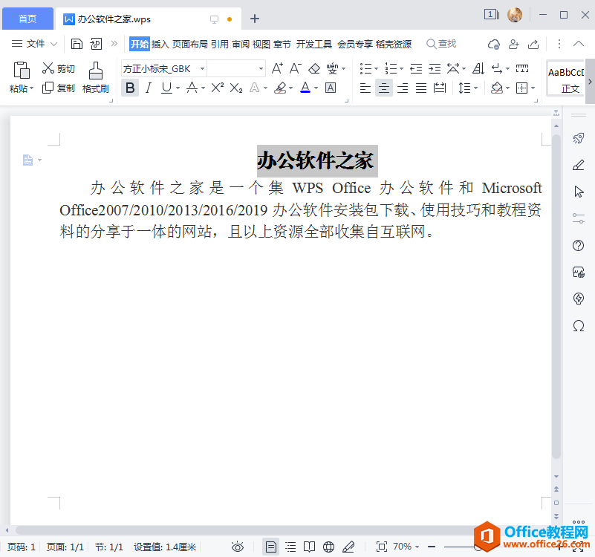Switch to the 页面布局 tab
The height and width of the screenshot is (557, 595).
189,45
